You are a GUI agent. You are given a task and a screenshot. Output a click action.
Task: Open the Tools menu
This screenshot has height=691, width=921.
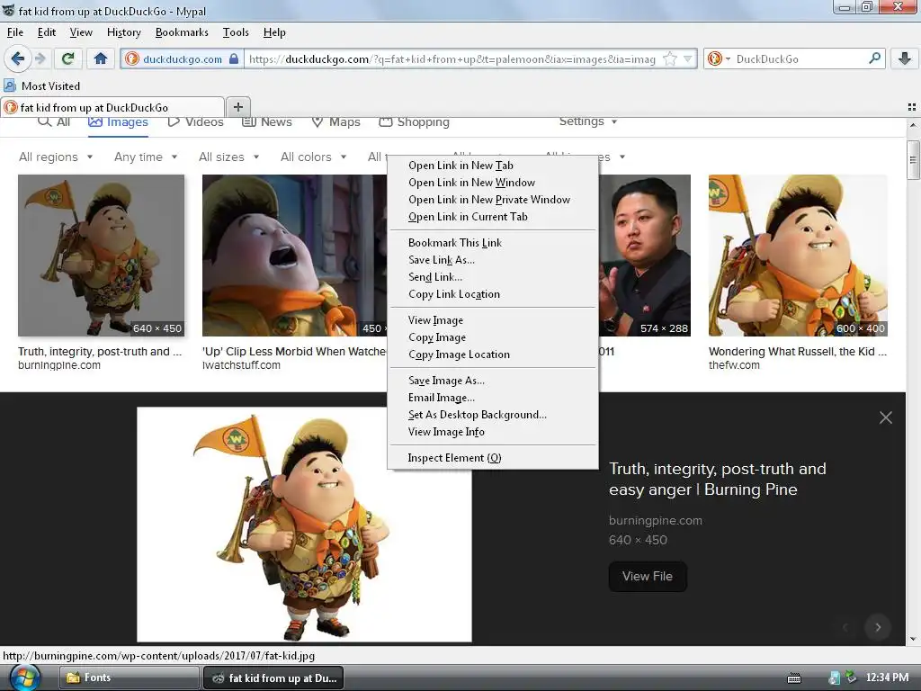236,32
